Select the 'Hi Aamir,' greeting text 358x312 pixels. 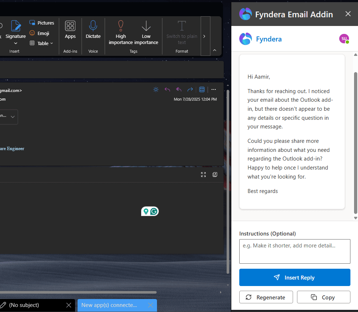[x=259, y=77]
